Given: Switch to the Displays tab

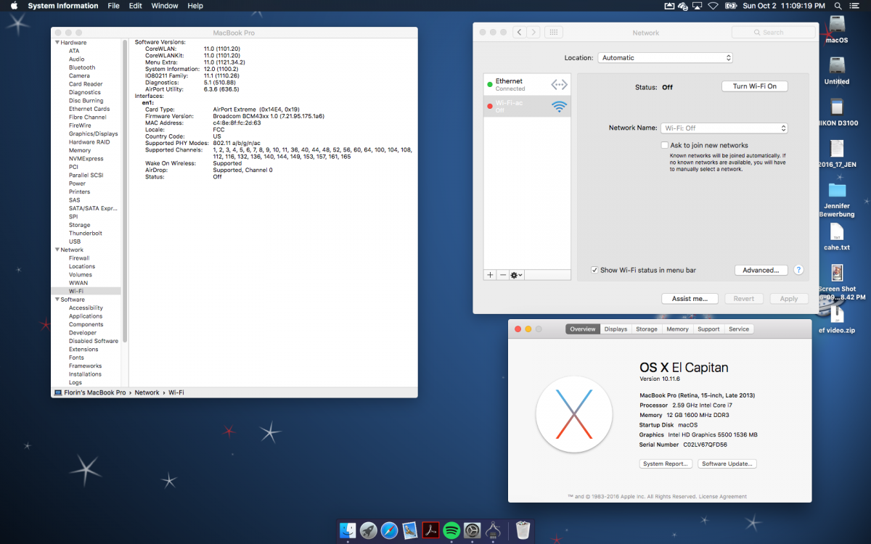Looking at the screenshot, I should [x=616, y=329].
